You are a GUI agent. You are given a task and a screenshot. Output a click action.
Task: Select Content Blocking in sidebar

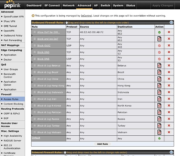pos(13,104)
